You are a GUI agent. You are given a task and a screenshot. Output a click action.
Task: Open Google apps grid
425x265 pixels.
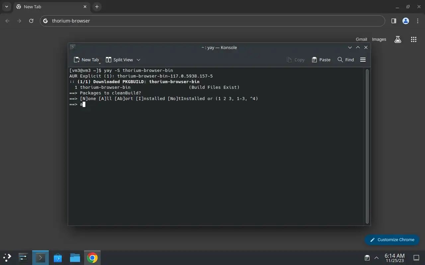pos(413,39)
